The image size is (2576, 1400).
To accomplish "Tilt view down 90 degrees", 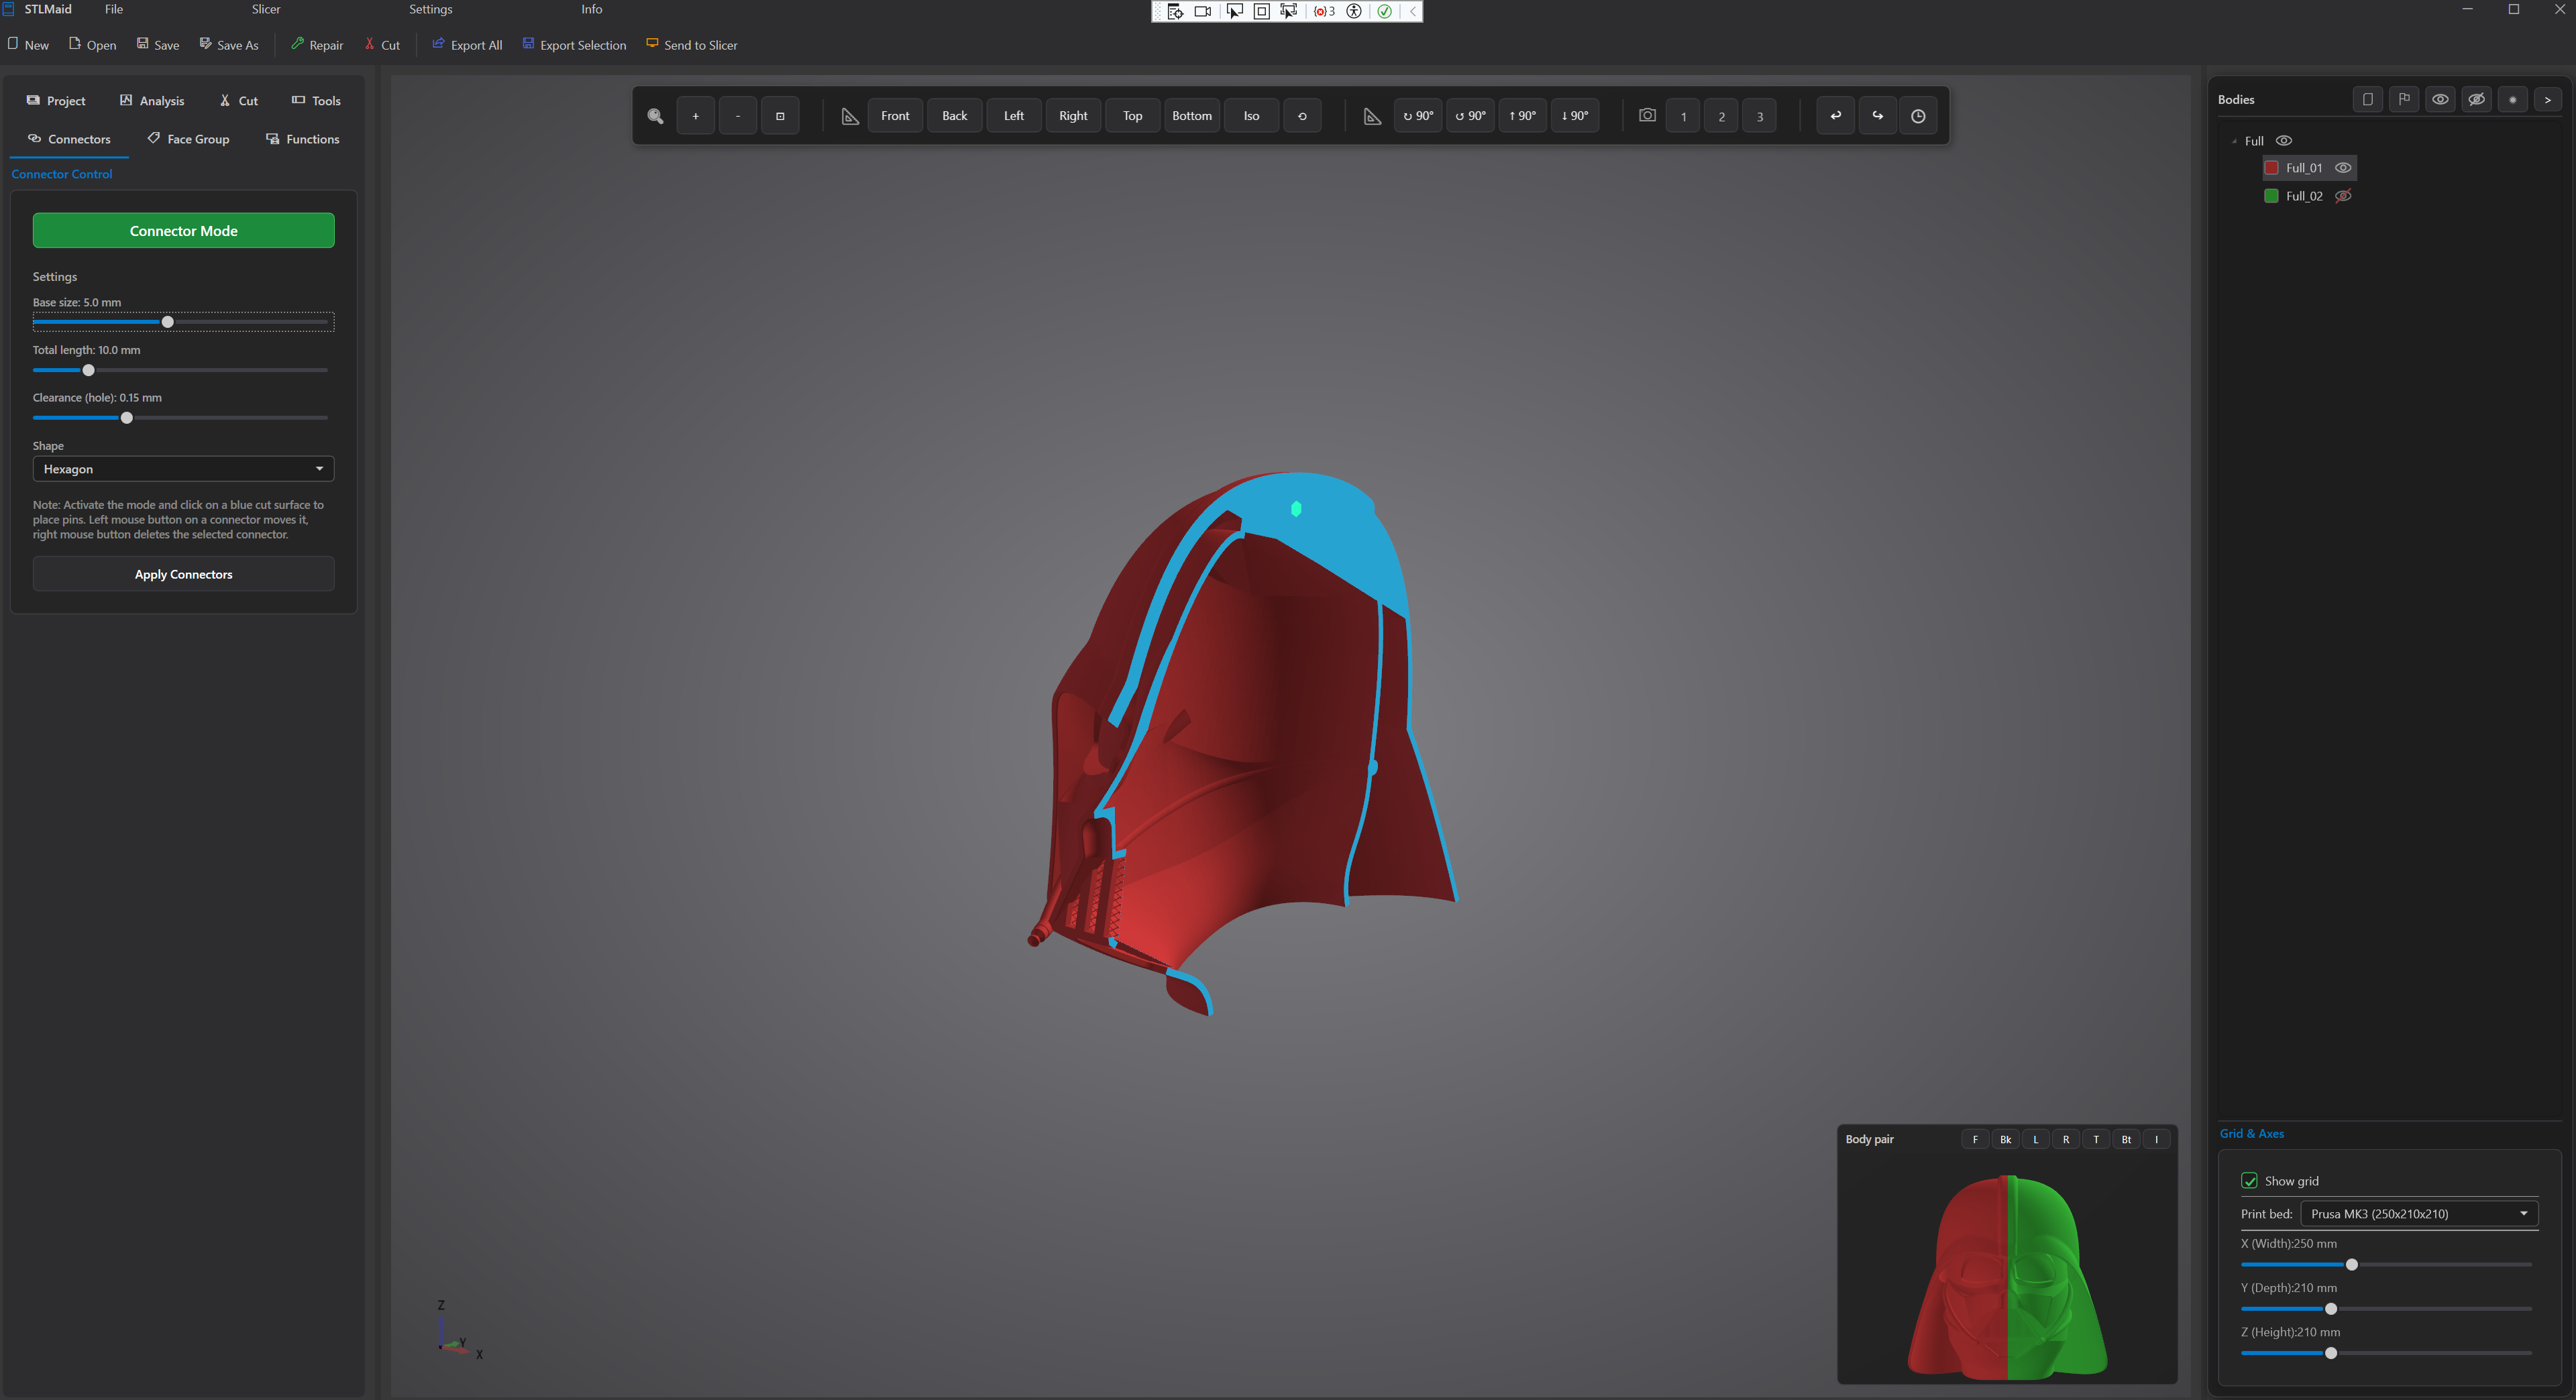I will pos(1575,116).
